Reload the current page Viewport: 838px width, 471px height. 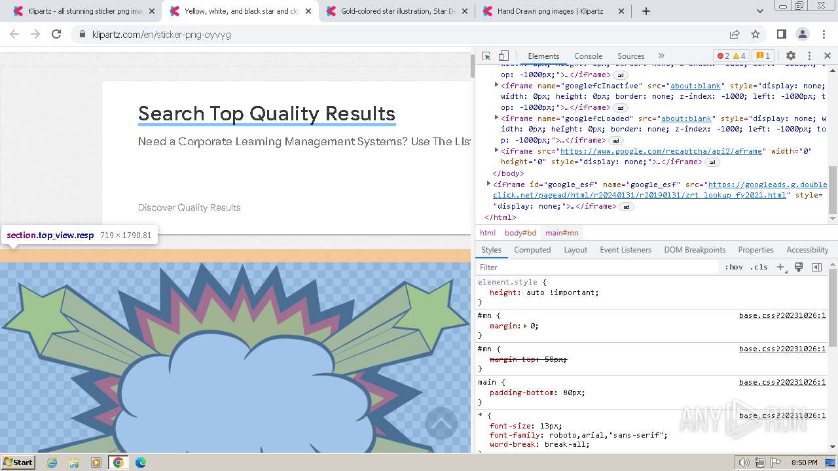pos(56,35)
